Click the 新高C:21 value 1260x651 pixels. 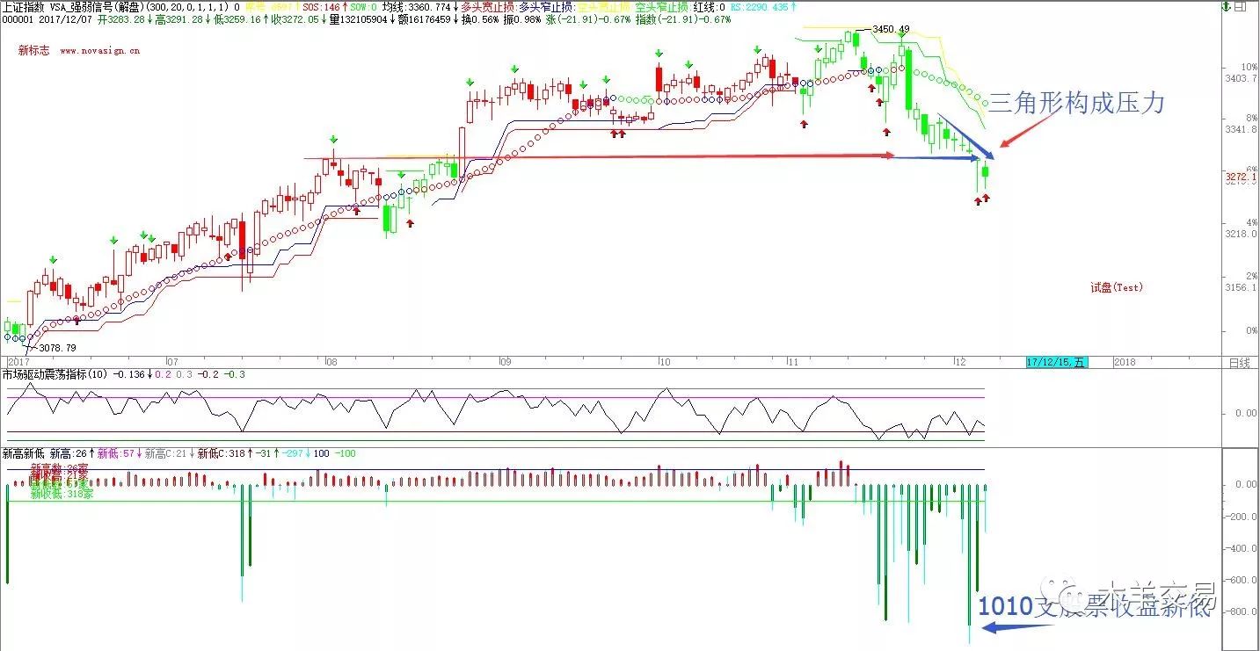(165, 453)
